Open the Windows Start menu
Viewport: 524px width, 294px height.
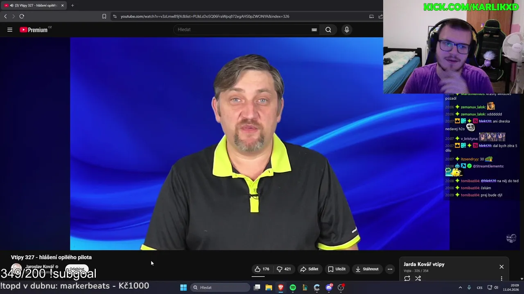click(183, 287)
